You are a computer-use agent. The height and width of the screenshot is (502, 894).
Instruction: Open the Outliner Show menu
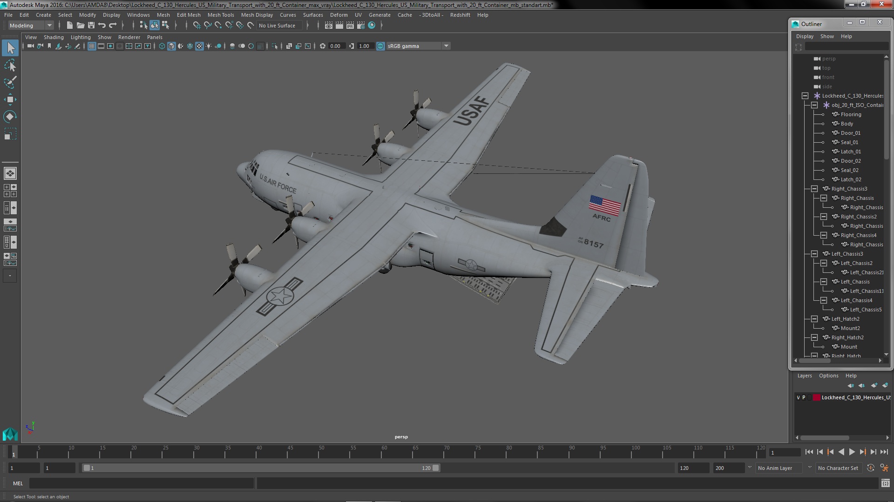point(827,36)
